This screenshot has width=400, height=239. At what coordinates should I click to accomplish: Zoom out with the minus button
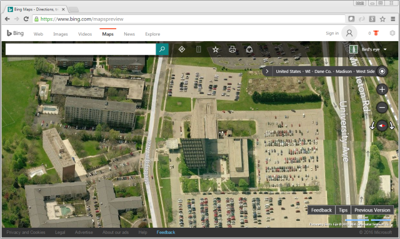(382, 107)
